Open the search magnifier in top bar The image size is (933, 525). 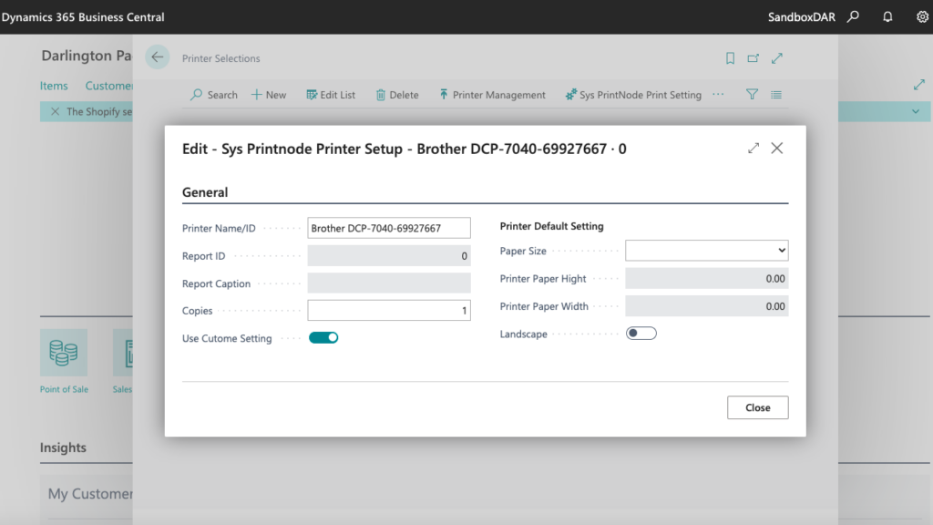[853, 16]
